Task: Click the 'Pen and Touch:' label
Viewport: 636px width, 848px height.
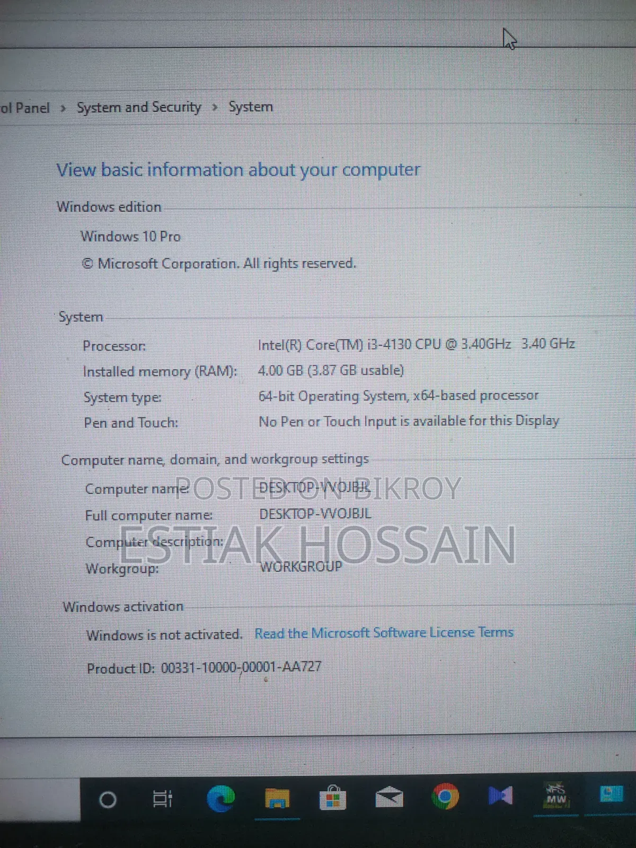Action: click(x=131, y=423)
